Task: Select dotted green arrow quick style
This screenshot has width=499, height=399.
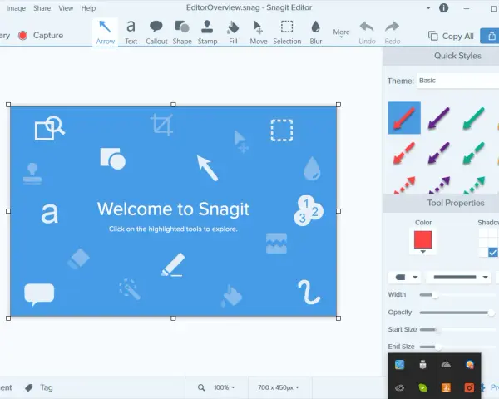Action: coord(474,185)
